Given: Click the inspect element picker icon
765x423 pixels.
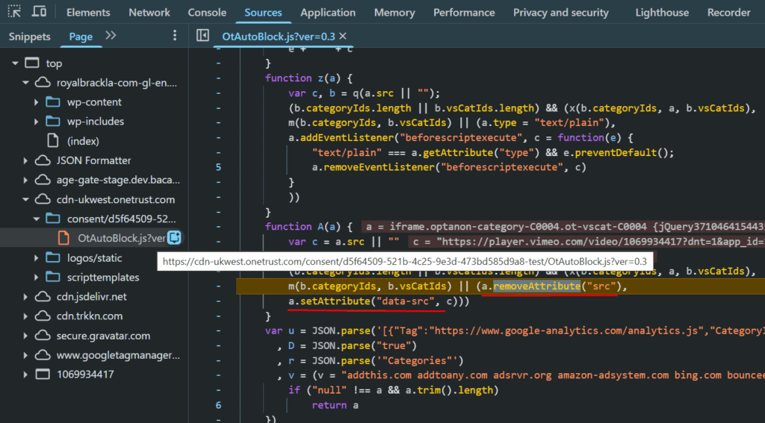Looking at the screenshot, I should click(14, 12).
